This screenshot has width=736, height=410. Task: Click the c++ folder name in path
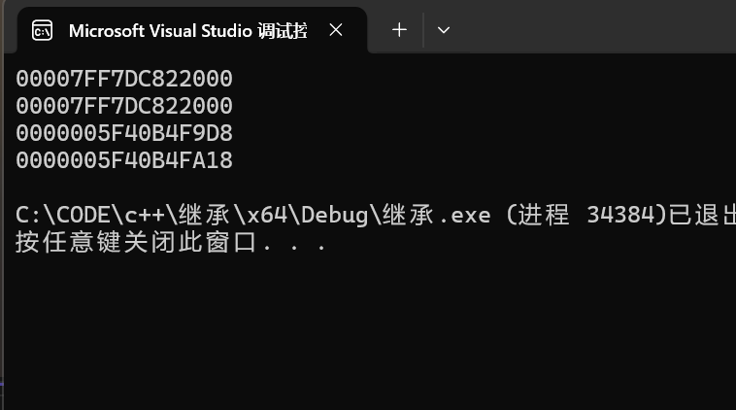pyautogui.click(x=145, y=215)
